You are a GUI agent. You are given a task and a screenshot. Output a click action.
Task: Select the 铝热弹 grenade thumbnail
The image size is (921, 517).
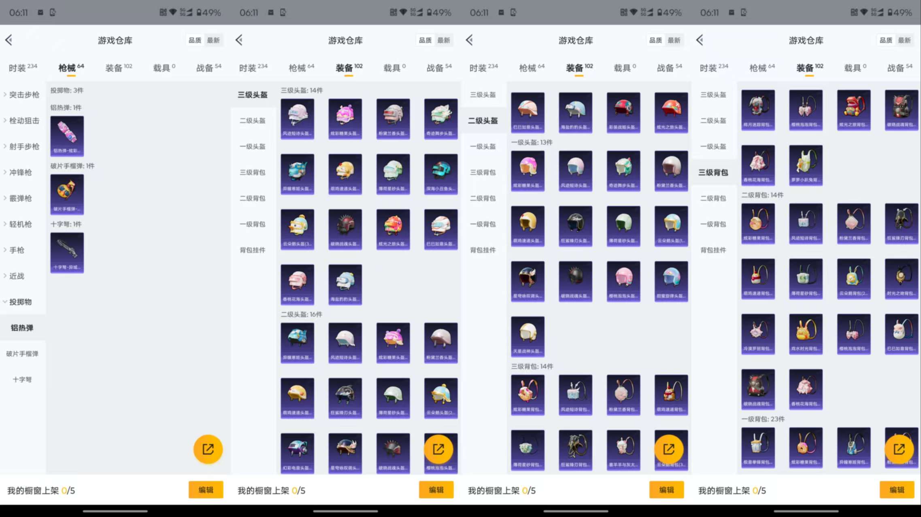tap(66, 135)
